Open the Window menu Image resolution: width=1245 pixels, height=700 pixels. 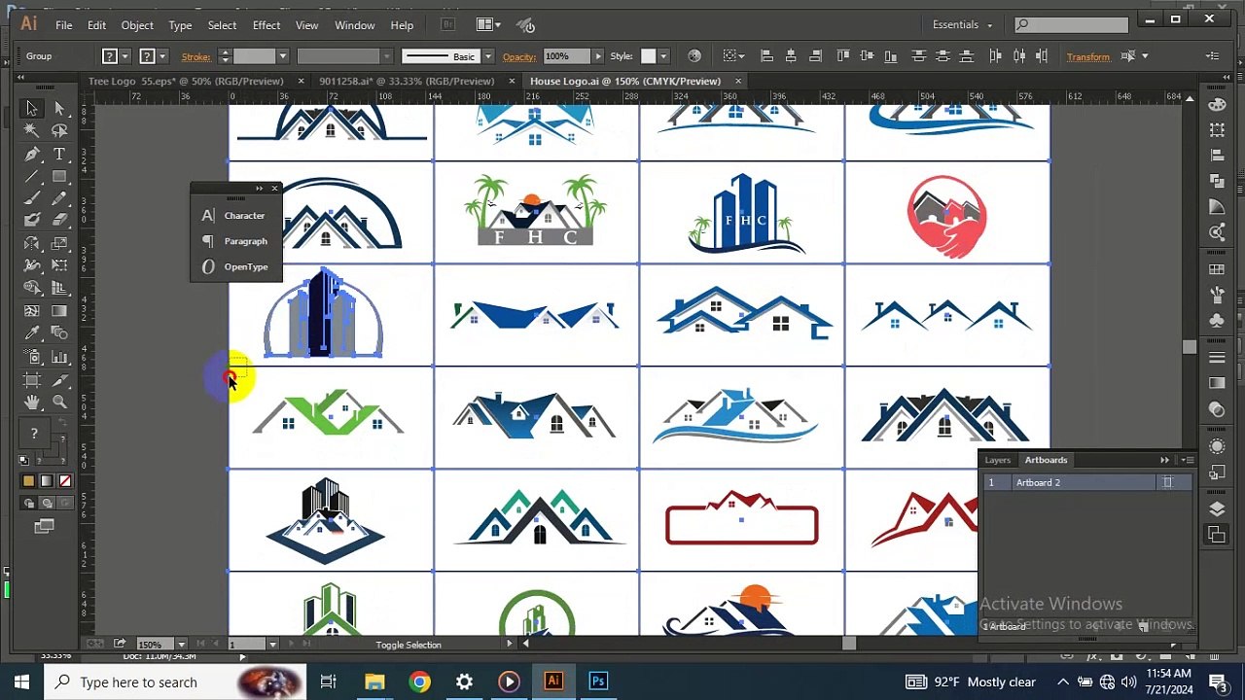pos(355,24)
